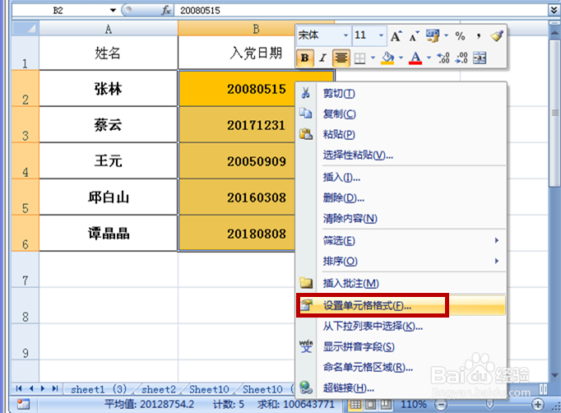Click the formula bar showing 20080515
This screenshot has width=561, height=413.
point(360,11)
